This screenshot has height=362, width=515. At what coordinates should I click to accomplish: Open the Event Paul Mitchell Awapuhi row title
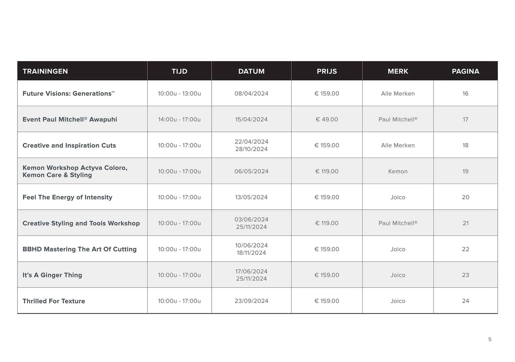tap(70, 119)
